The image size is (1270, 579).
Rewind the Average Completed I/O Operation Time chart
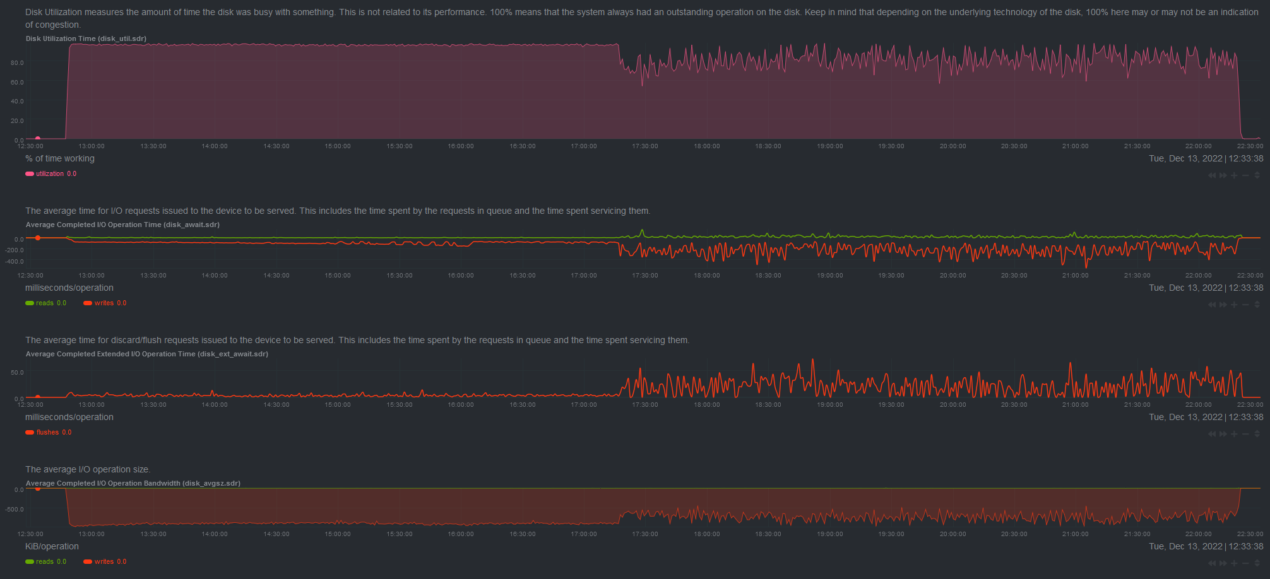pos(1212,305)
